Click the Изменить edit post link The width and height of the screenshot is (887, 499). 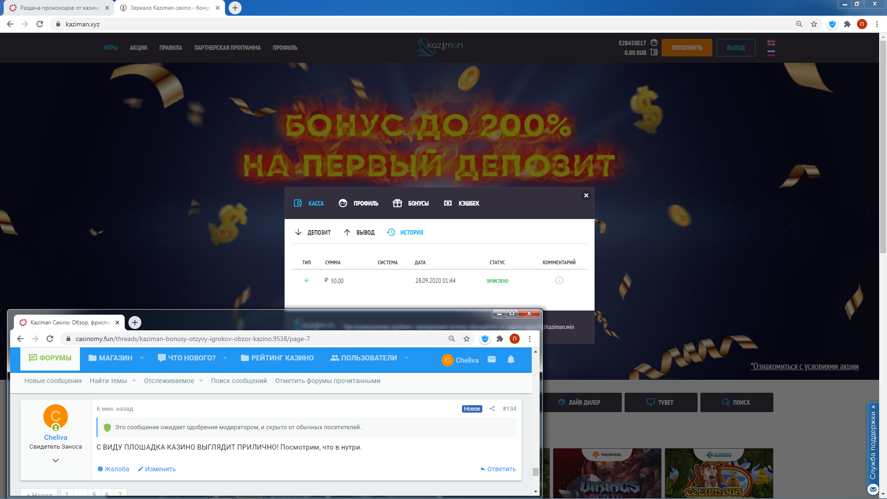point(157,469)
